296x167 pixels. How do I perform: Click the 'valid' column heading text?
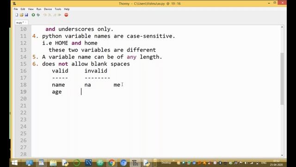(60, 71)
